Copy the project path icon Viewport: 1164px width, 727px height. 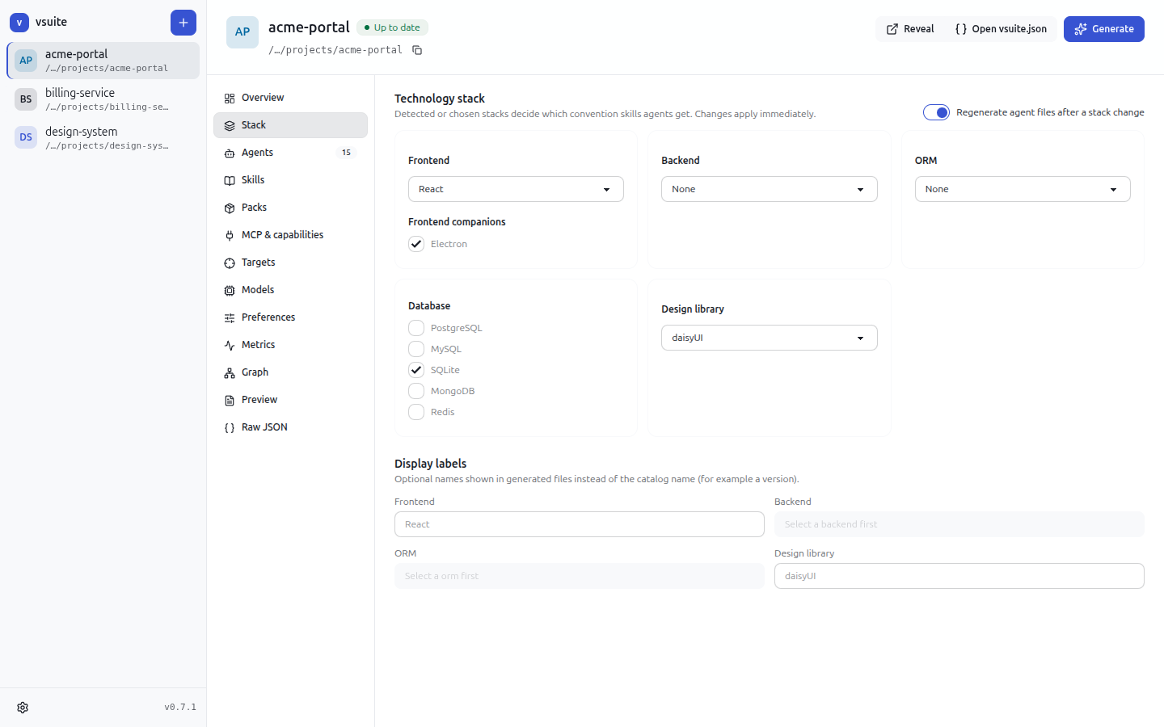417,50
